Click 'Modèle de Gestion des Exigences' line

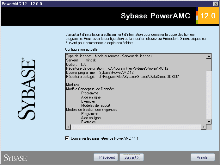coord(92,110)
